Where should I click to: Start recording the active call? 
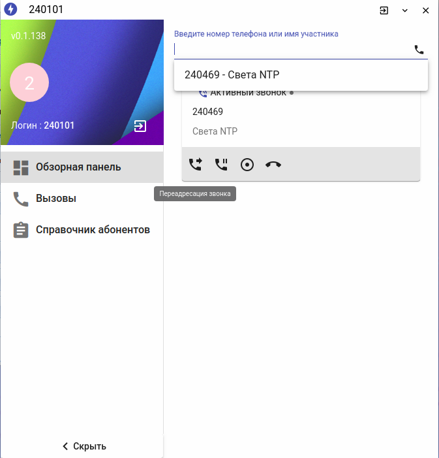click(247, 165)
